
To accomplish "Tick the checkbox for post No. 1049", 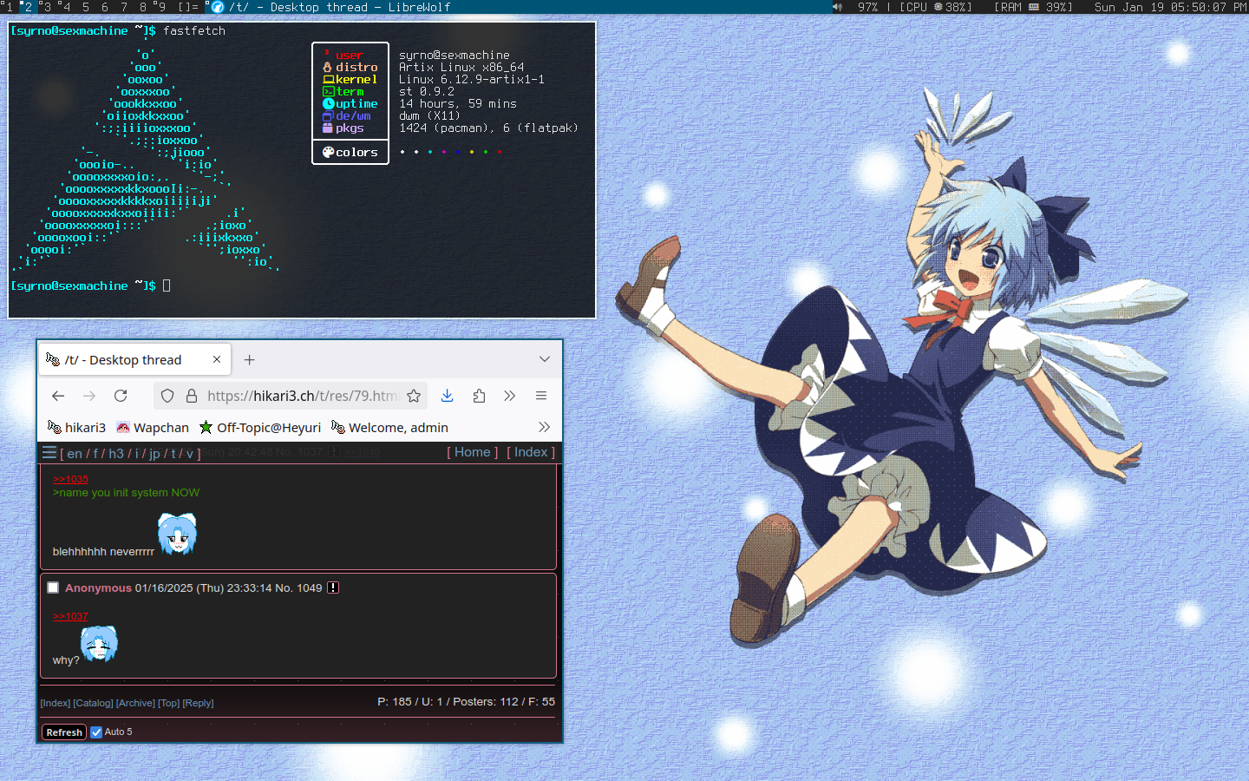I will click(53, 587).
